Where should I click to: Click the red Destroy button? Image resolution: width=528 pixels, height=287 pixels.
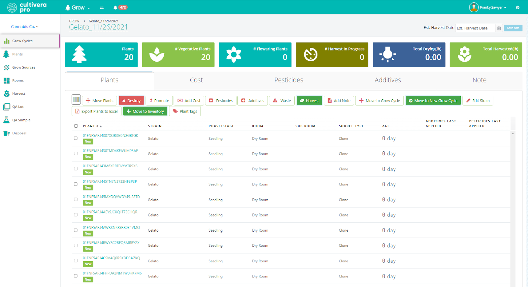pos(131,101)
